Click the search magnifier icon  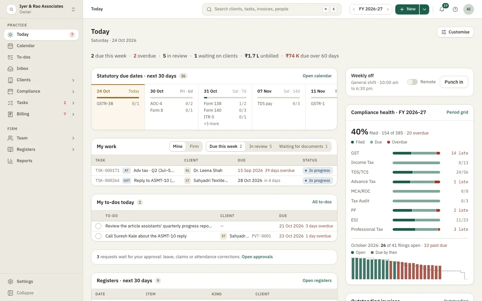pos(209,9)
